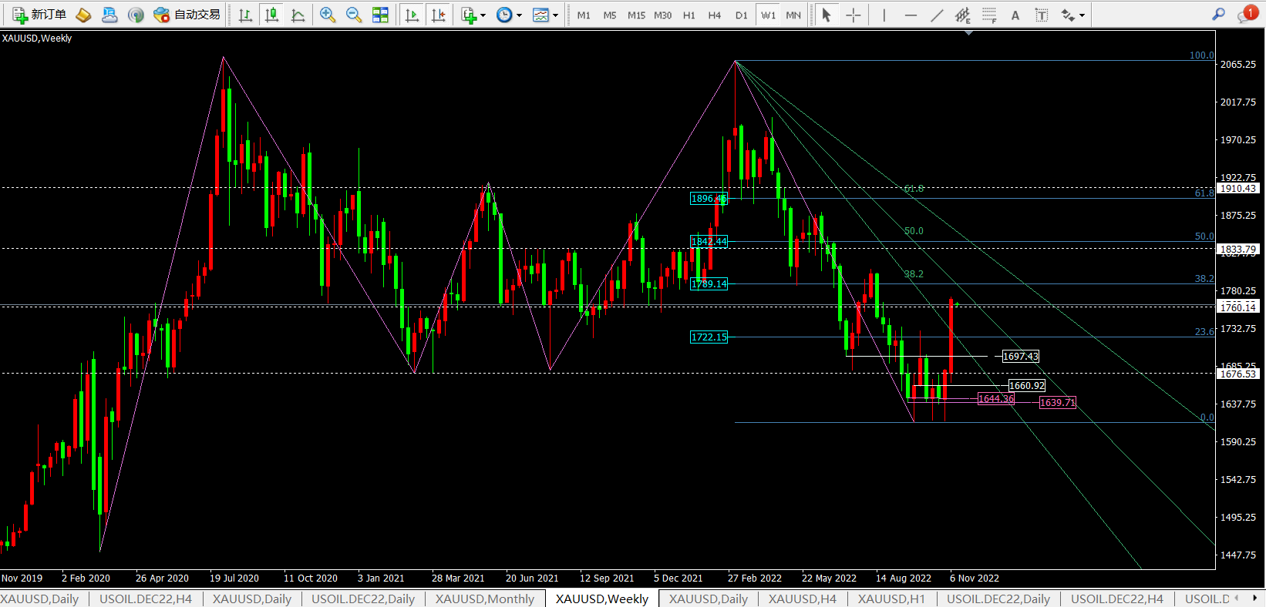Click the 1697.43 price label
1266x607 pixels.
(1020, 356)
